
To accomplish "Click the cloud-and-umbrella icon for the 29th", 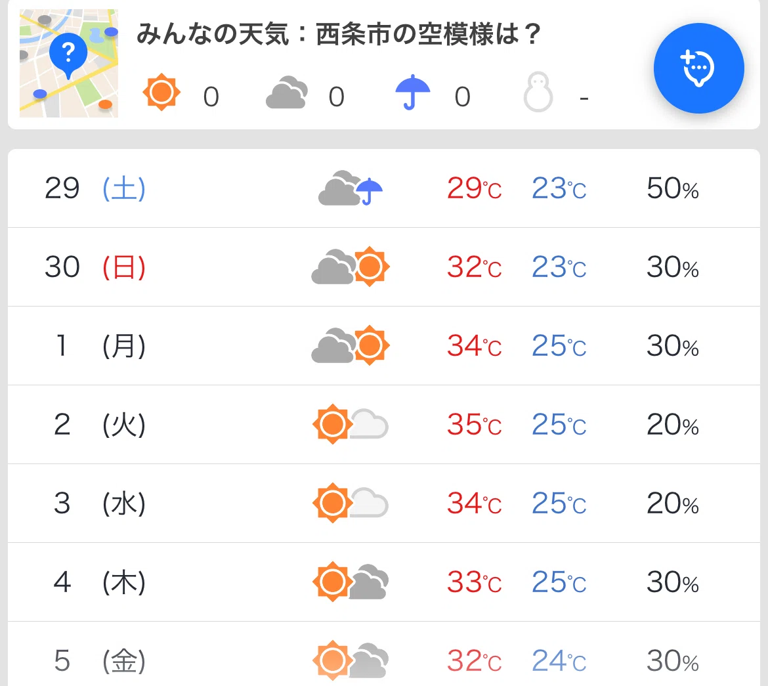I will 351,188.
